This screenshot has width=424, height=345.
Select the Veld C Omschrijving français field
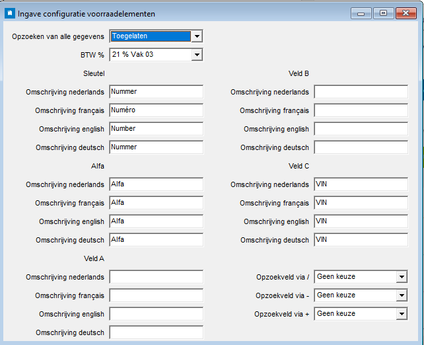pos(361,203)
